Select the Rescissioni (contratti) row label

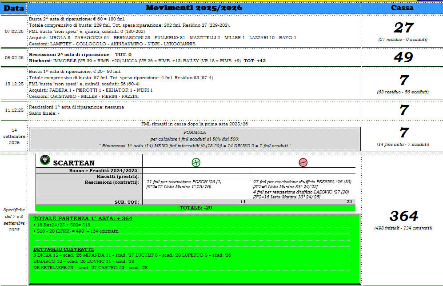point(112,182)
